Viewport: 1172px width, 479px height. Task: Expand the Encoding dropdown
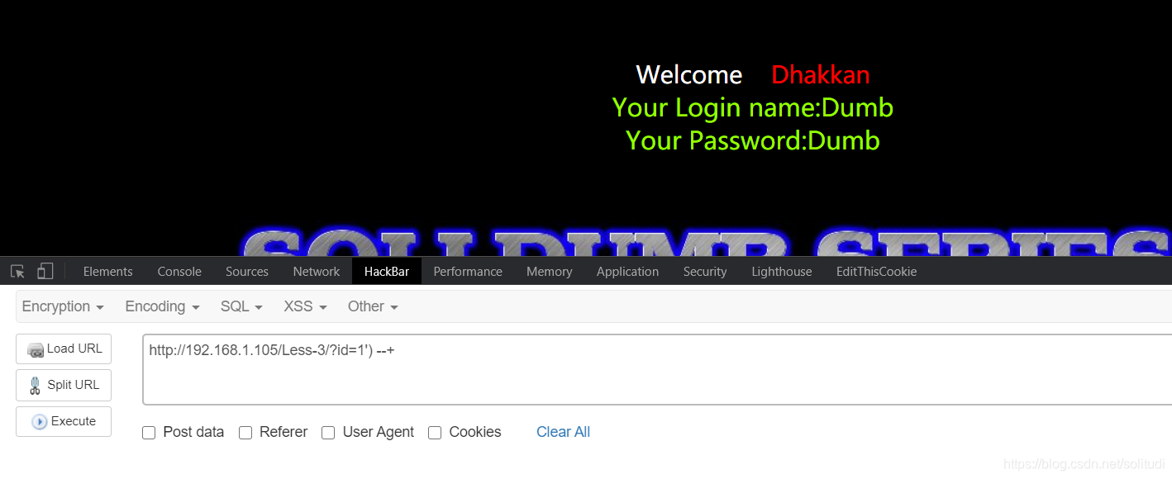(163, 306)
